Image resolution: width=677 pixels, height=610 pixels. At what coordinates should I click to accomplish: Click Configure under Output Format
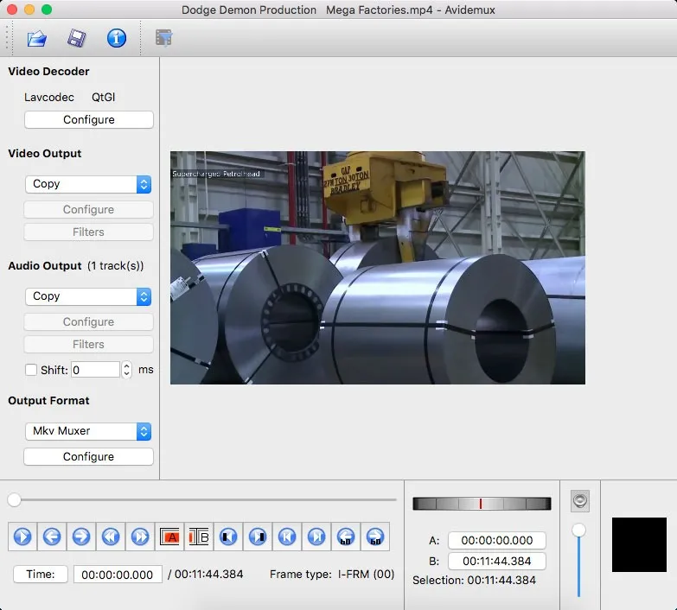88,457
